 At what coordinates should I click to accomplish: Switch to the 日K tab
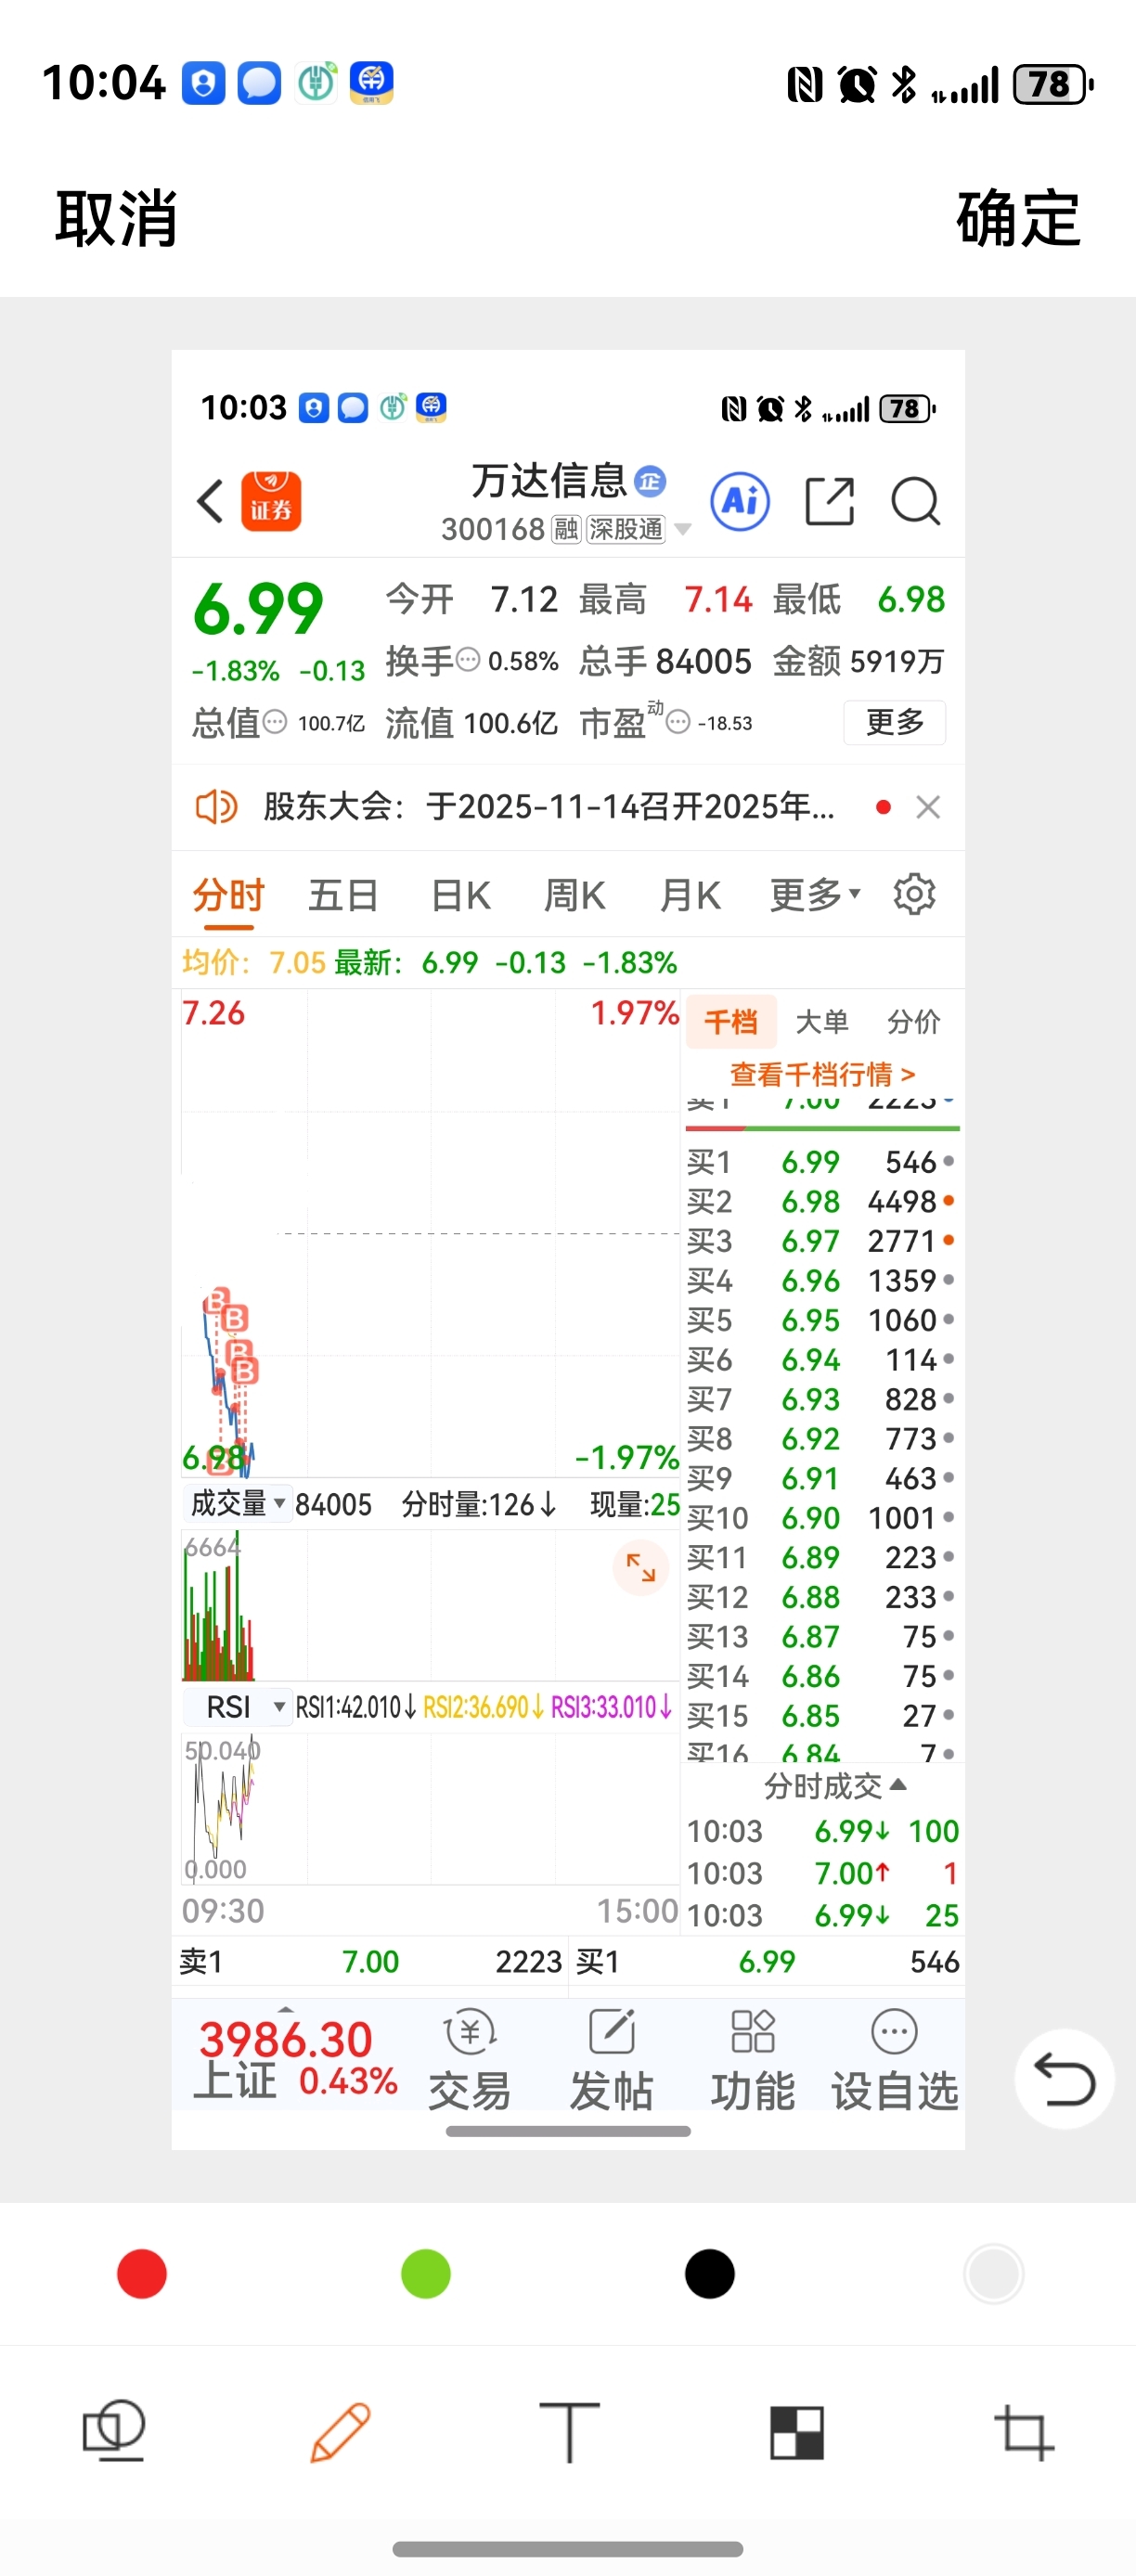point(460,895)
